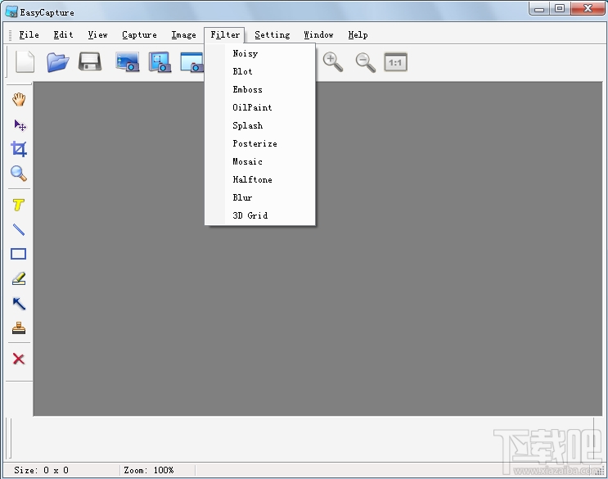Select the Stamp tool
Screen dimensions: 608x479
(19, 328)
